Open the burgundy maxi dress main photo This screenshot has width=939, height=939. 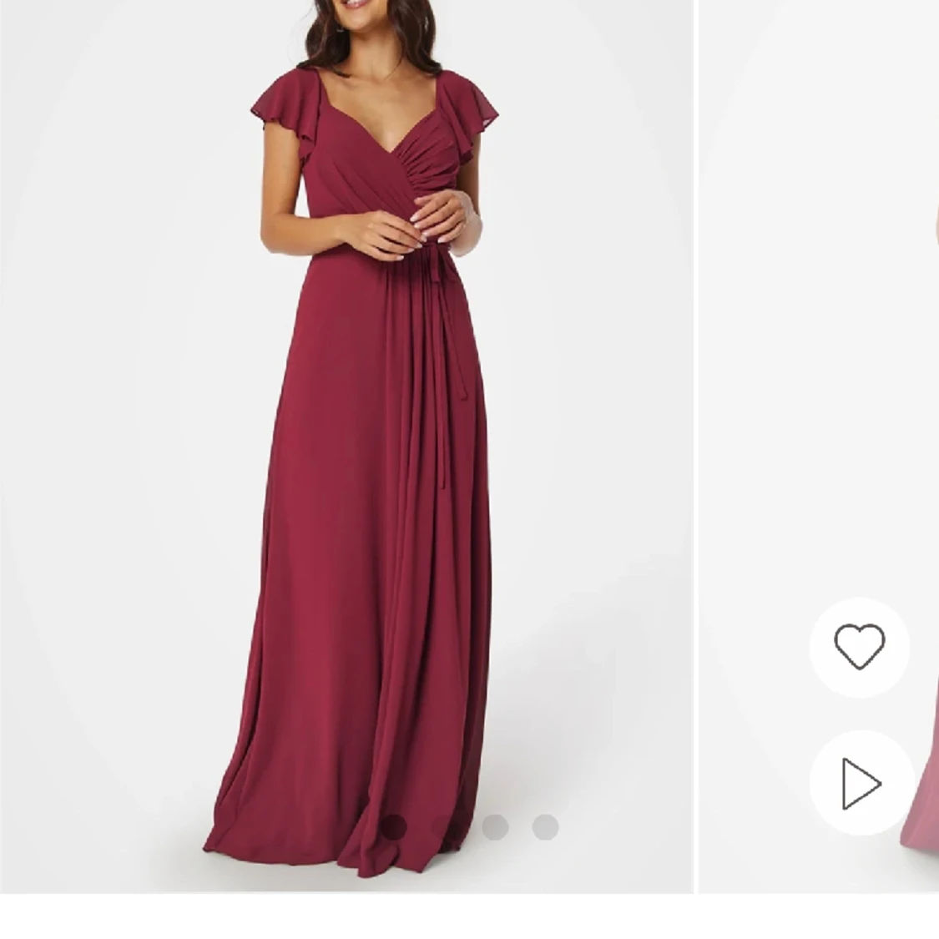[x=346, y=447]
